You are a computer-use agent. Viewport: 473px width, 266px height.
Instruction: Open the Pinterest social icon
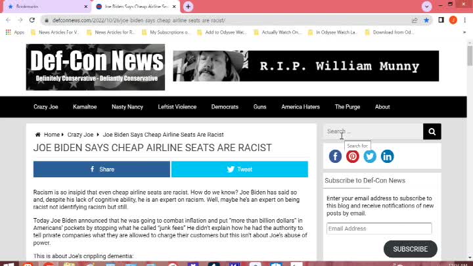[352, 156]
